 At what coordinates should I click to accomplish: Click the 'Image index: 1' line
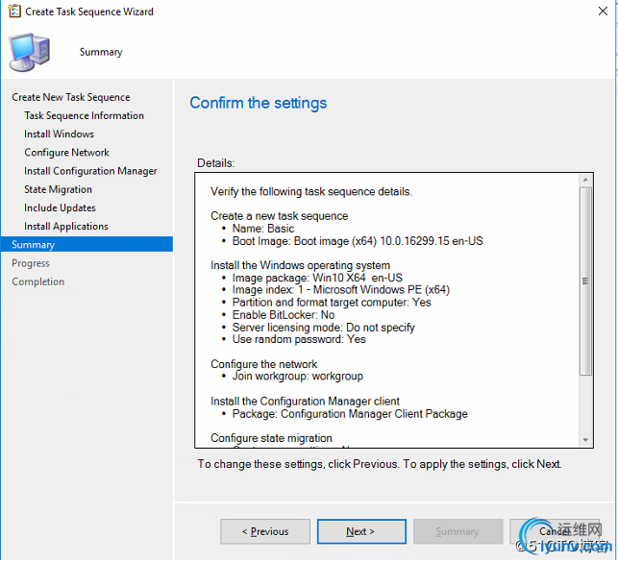pos(341,290)
